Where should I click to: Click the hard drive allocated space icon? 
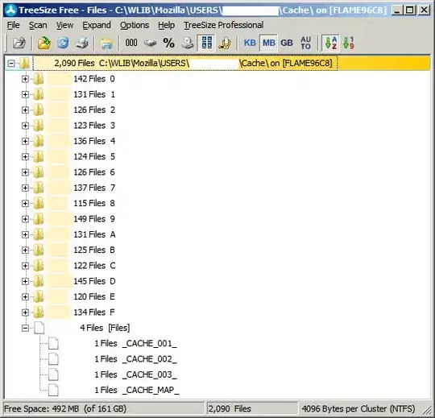pyautogui.click(x=150, y=43)
